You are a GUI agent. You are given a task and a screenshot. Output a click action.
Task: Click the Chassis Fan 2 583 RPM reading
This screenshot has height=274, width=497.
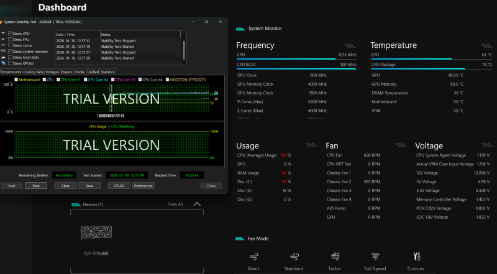(372, 181)
